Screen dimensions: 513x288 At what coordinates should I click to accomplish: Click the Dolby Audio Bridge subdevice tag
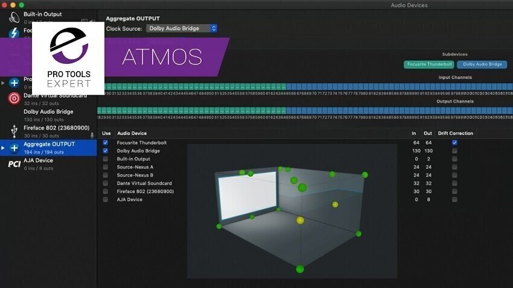[482, 64]
